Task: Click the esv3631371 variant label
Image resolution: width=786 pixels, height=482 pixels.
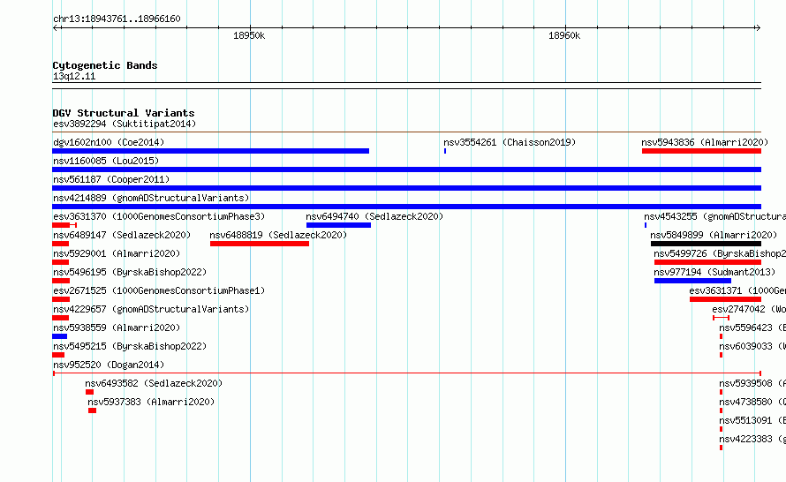Action: click(737, 290)
